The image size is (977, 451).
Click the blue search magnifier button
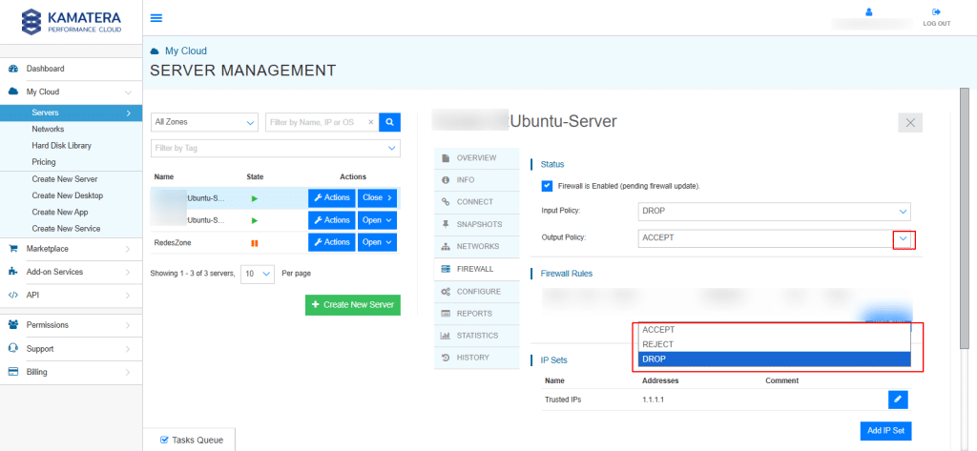point(390,122)
